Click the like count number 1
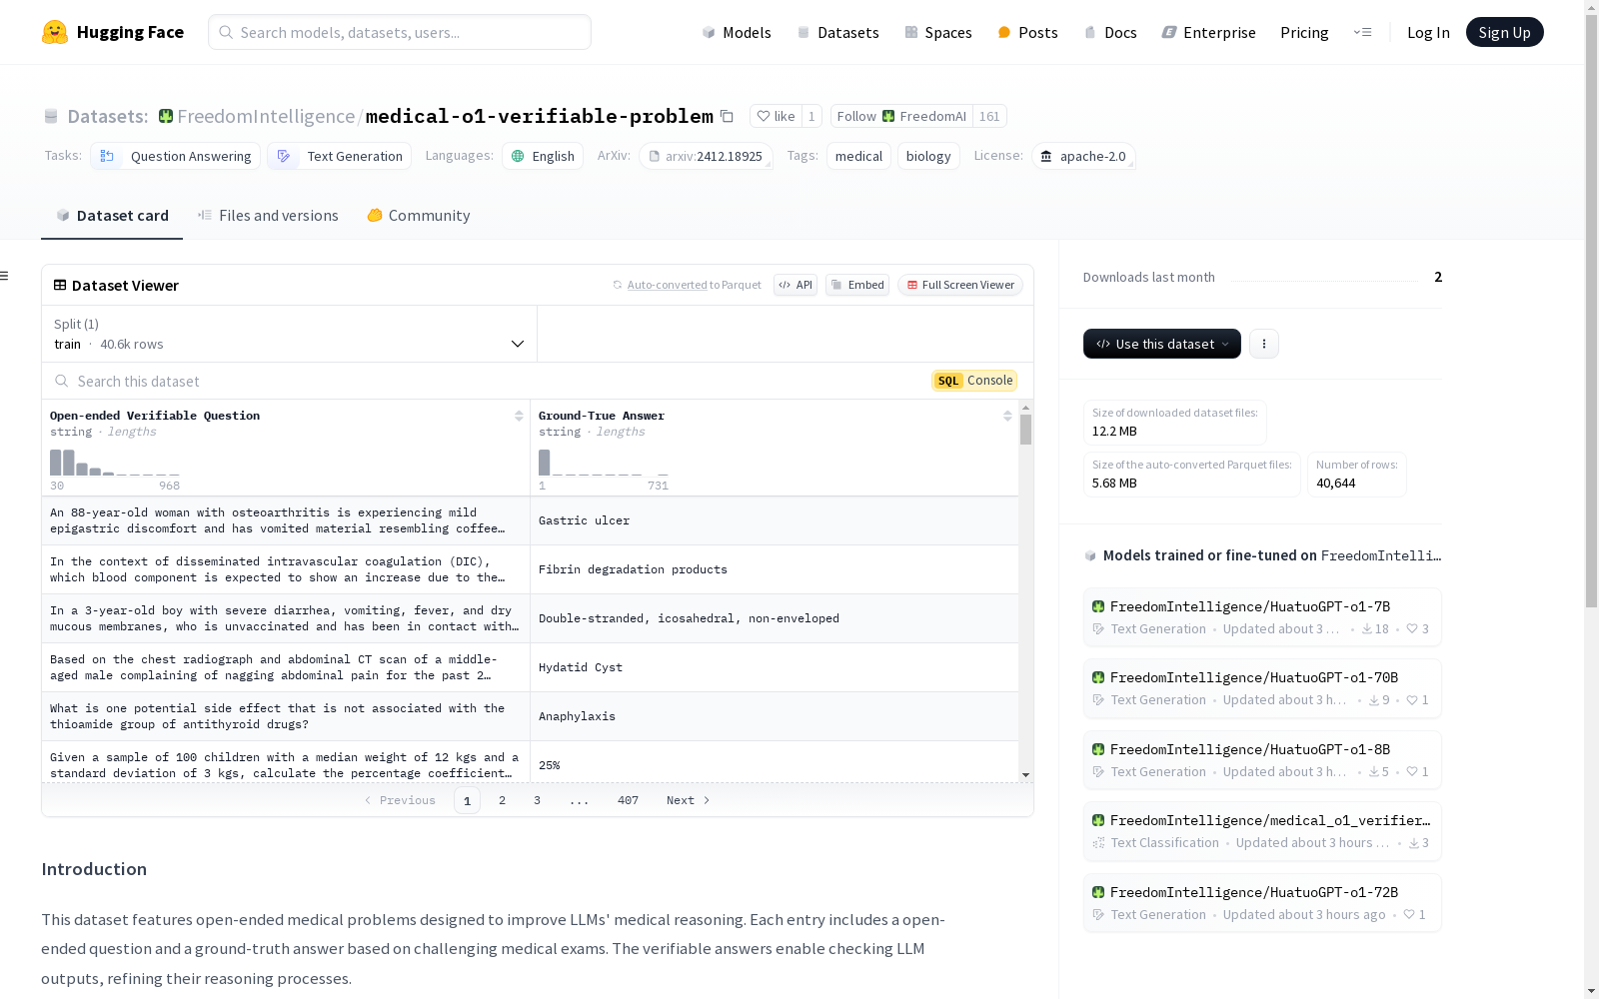The width and height of the screenshot is (1599, 999). click(x=811, y=116)
